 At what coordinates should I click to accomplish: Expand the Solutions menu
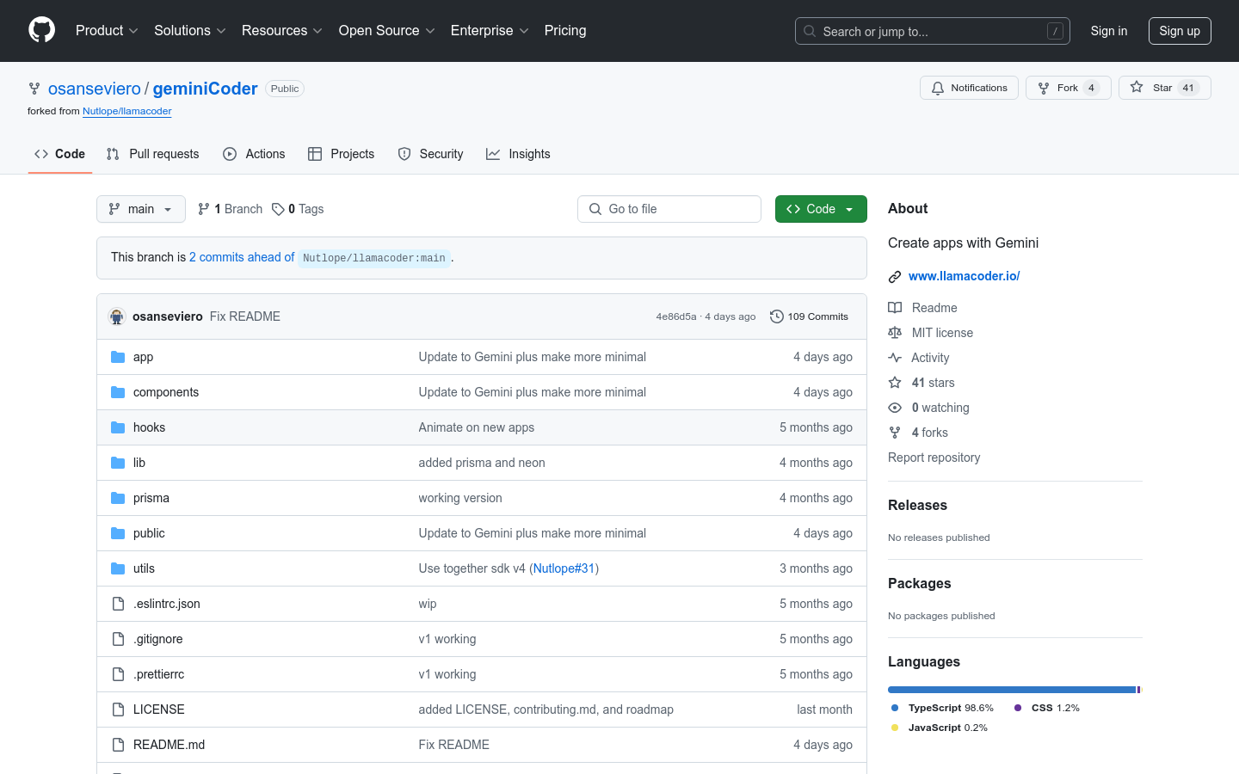pos(190,30)
